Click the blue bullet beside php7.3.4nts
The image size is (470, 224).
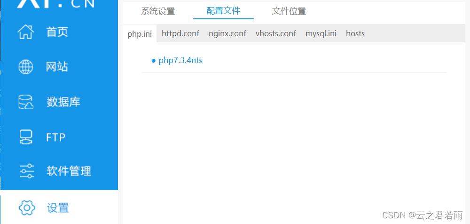coord(154,61)
